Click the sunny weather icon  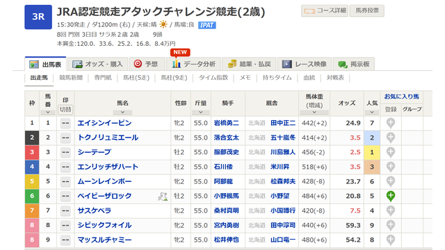click(163, 25)
